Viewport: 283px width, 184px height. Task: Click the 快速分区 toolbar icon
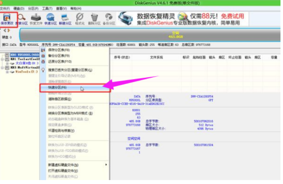(50, 18)
